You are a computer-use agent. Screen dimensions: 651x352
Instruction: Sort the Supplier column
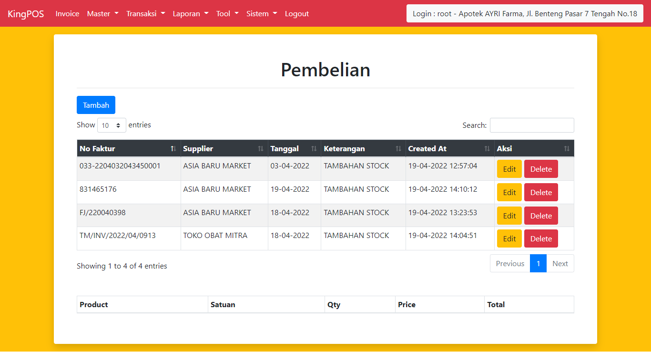(x=261, y=148)
